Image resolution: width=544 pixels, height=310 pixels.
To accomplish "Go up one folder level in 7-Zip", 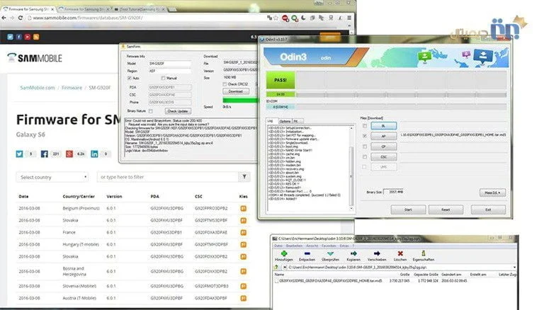I will tap(276, 268).
